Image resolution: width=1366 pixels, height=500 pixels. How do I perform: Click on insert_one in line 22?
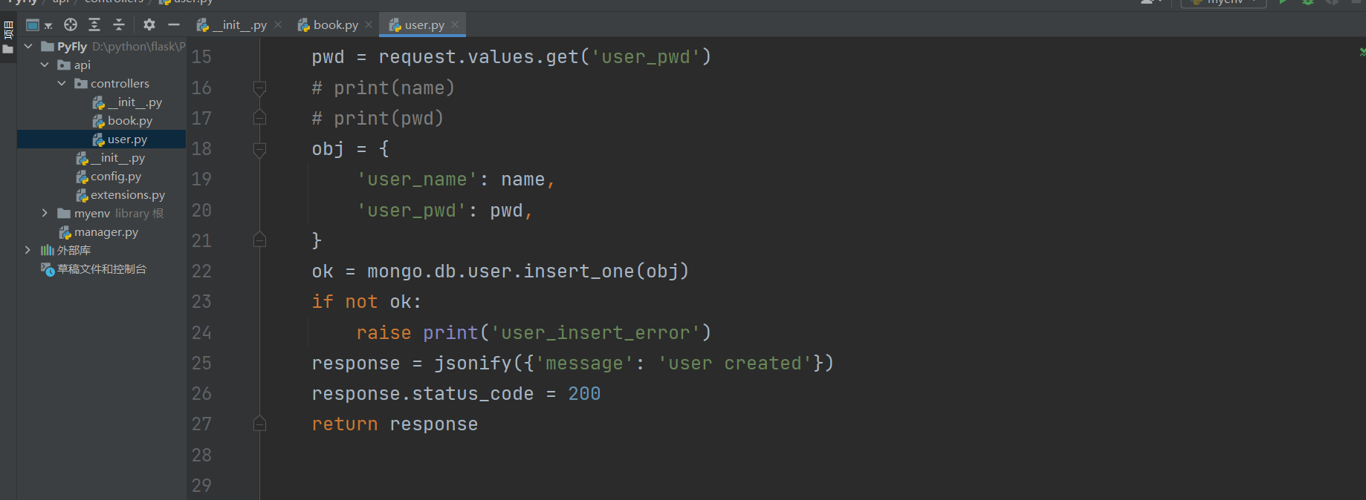click(x=579, y=272)
